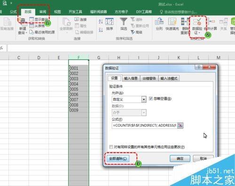
Task: Switch to the 数据 ribbon tab
Action: pyautogui.click(x=28, y=12)
